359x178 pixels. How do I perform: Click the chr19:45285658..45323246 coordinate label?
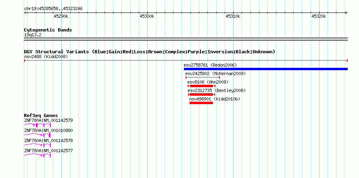(x=53, y=9)
